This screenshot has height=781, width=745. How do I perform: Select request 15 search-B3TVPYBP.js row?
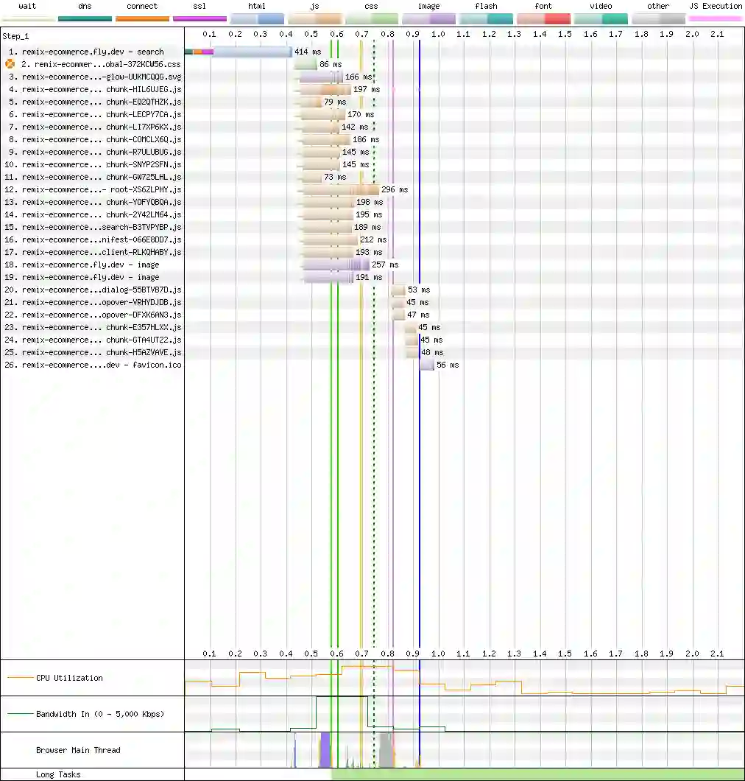[x=93, y=227]
